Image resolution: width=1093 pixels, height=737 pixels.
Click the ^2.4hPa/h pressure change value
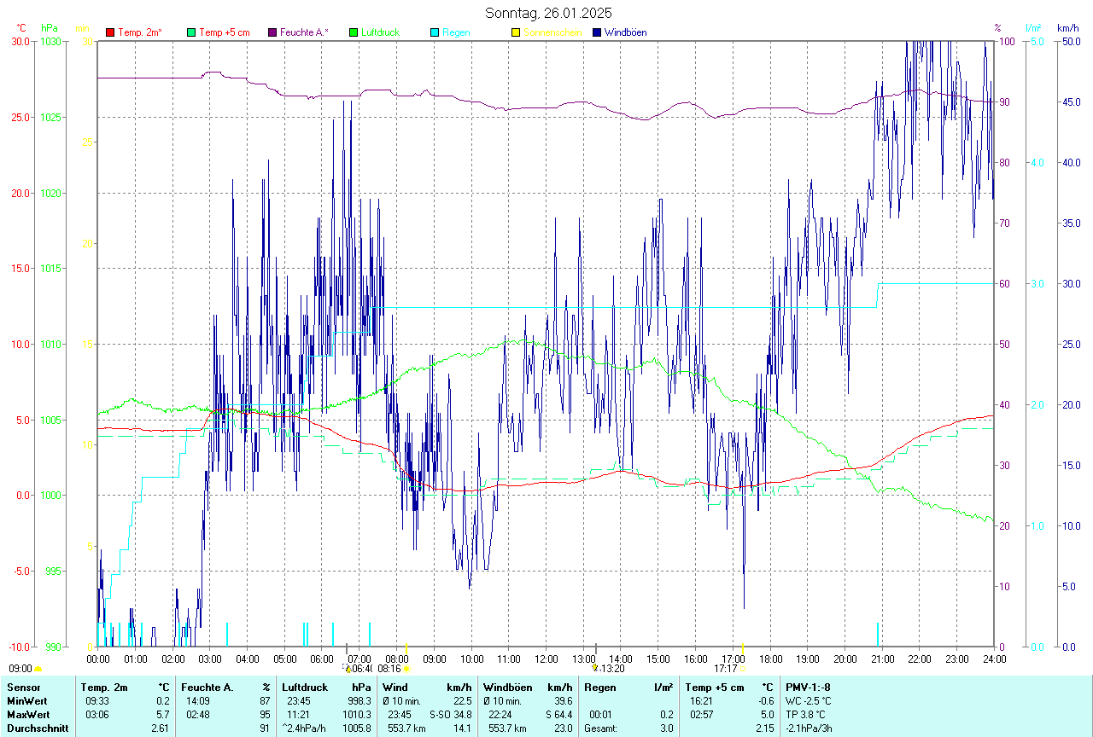[306, 728]
